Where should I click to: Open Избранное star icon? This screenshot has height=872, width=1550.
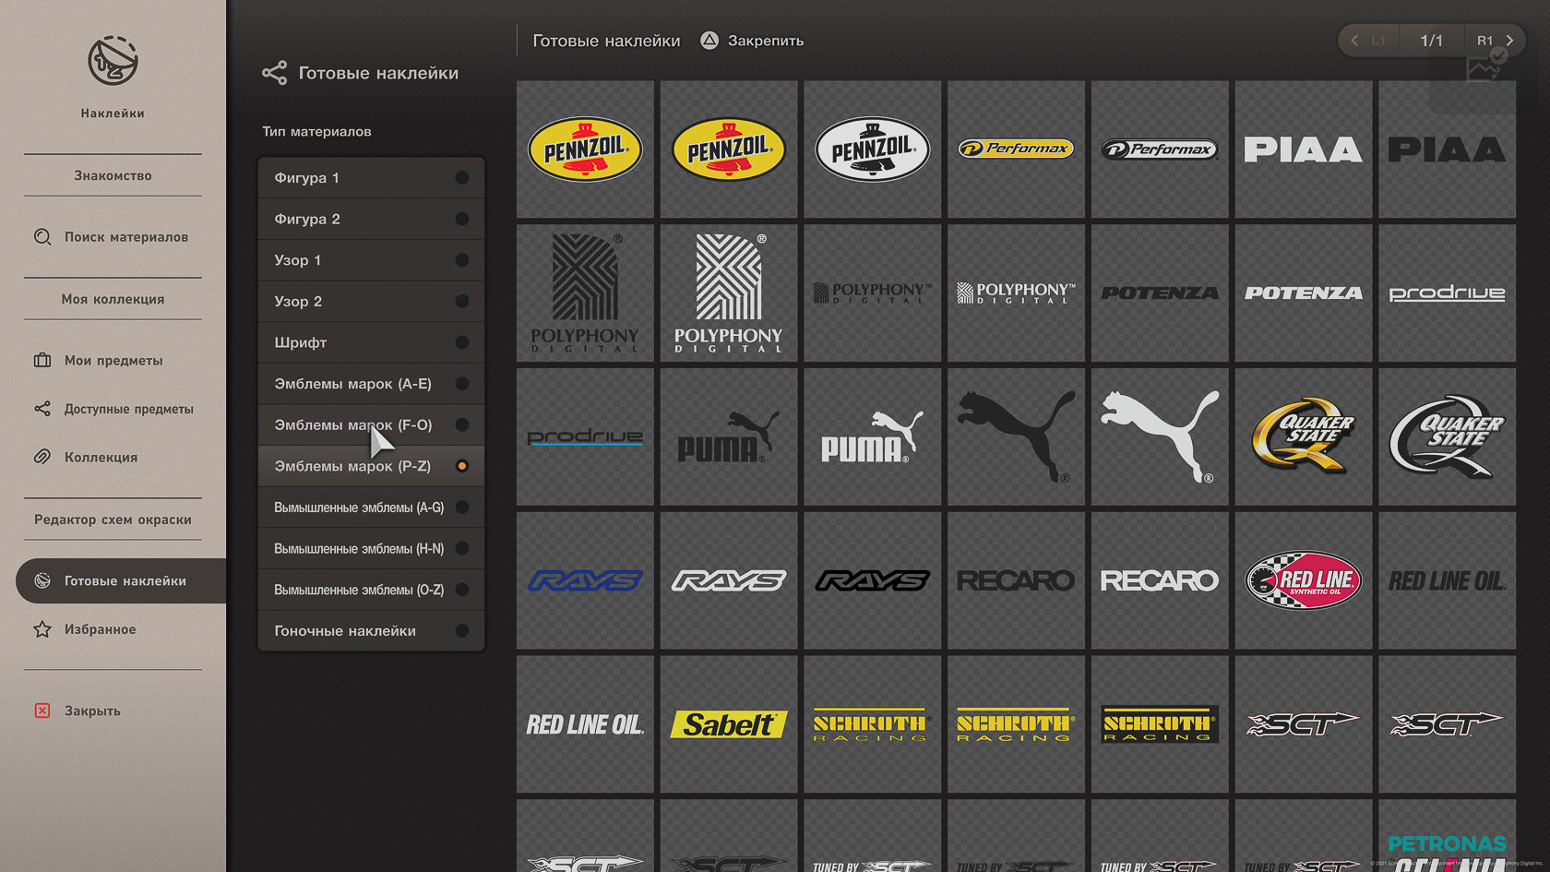[42, 629]
